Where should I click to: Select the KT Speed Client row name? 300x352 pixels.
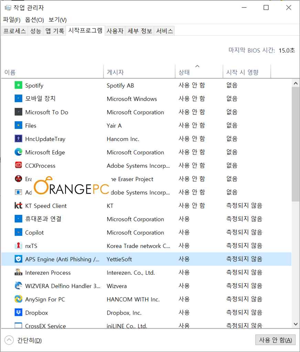click(x=46, y=206)
